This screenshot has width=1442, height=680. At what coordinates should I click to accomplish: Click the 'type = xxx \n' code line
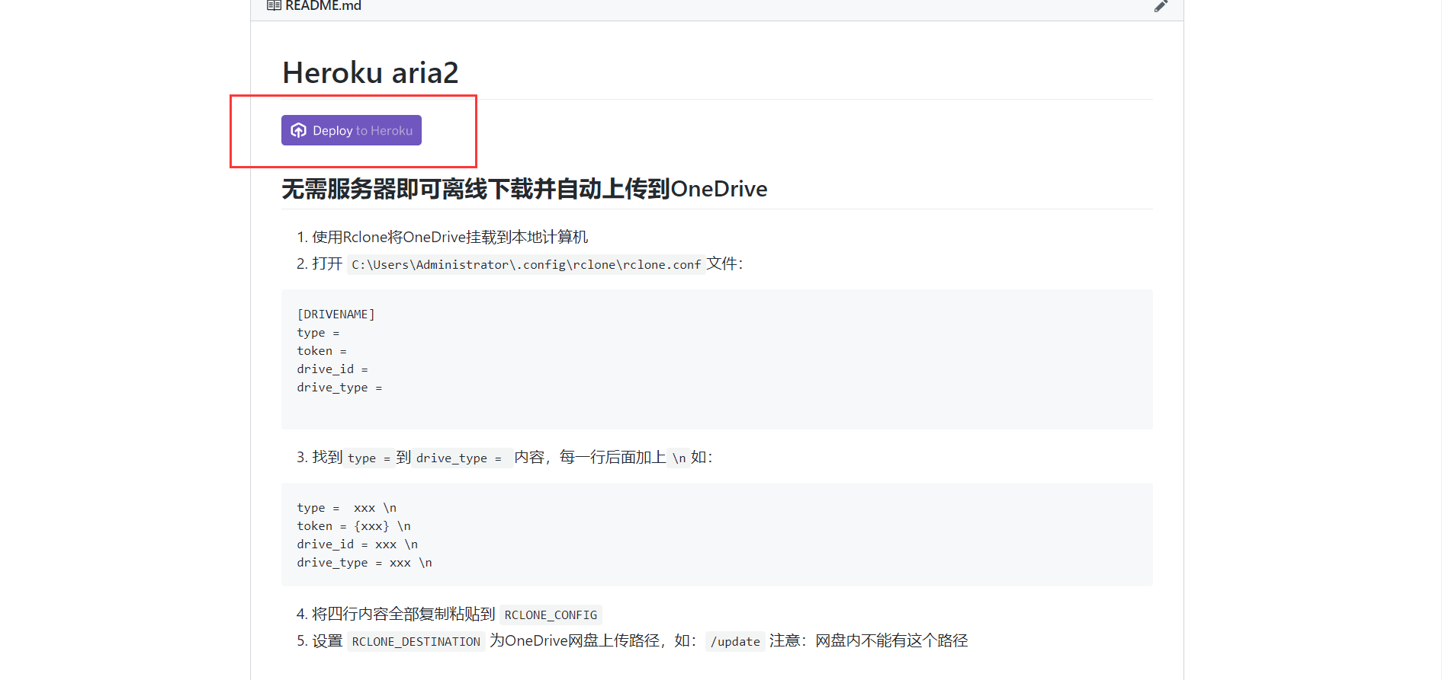346,508
